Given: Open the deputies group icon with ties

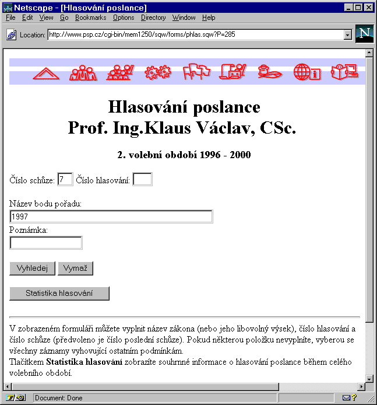Looking at the screenshot, I should pos(83,73).
